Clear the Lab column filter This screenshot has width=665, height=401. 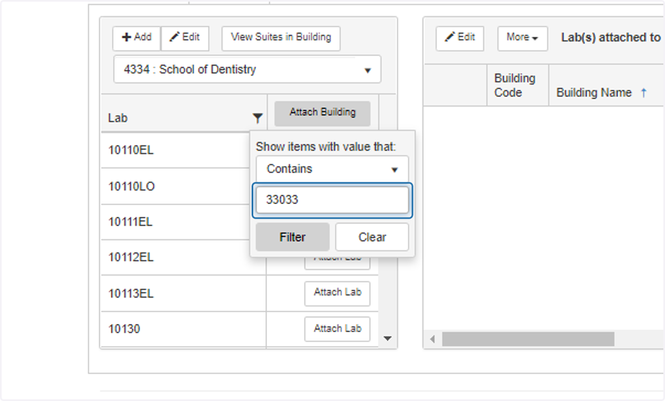click(372, 237)
